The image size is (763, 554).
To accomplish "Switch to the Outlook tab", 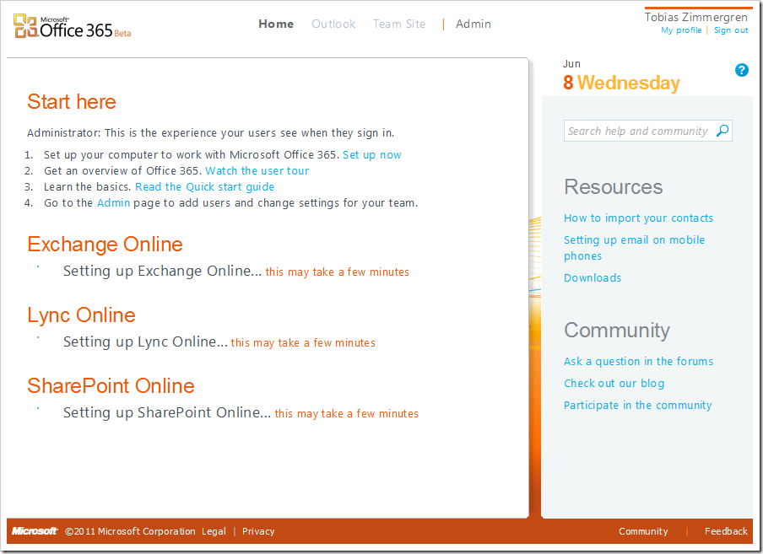I will (333, 24).
